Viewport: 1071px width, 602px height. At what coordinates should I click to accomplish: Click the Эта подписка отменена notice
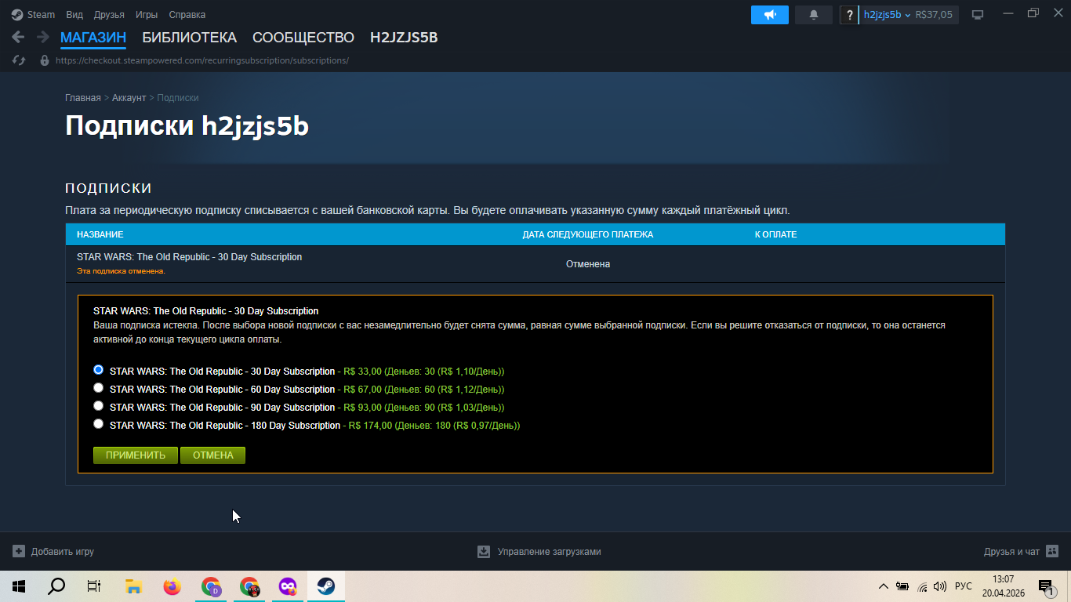pos(121,271)
